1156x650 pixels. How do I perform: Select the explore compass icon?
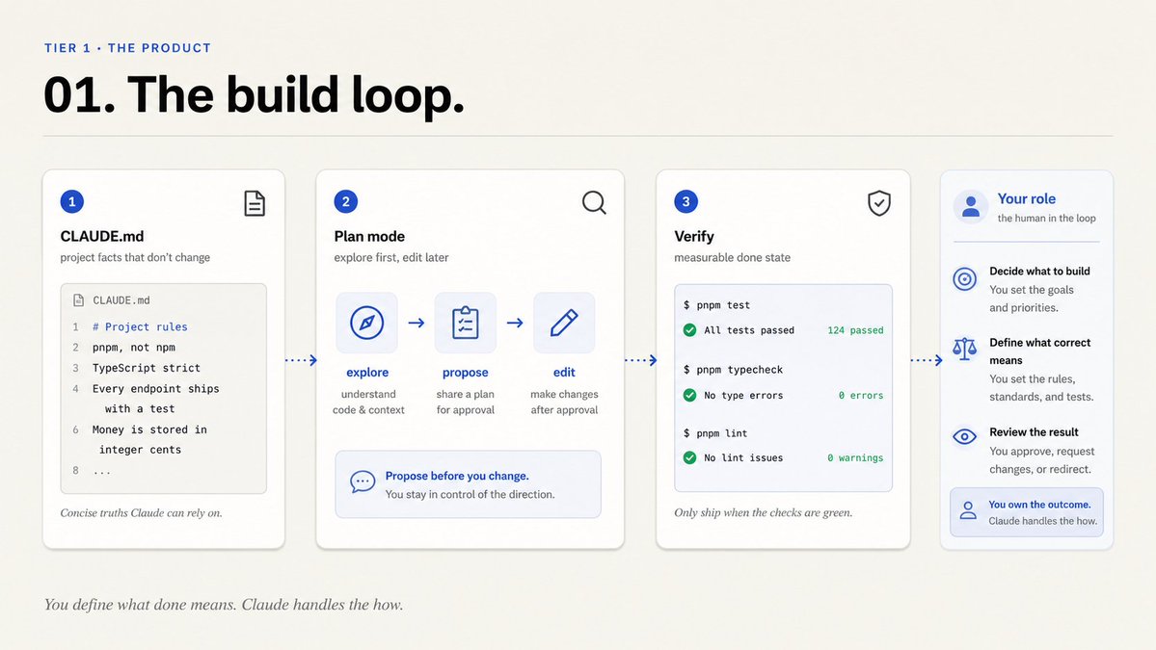pyautogui.click(x=366, y=323)
